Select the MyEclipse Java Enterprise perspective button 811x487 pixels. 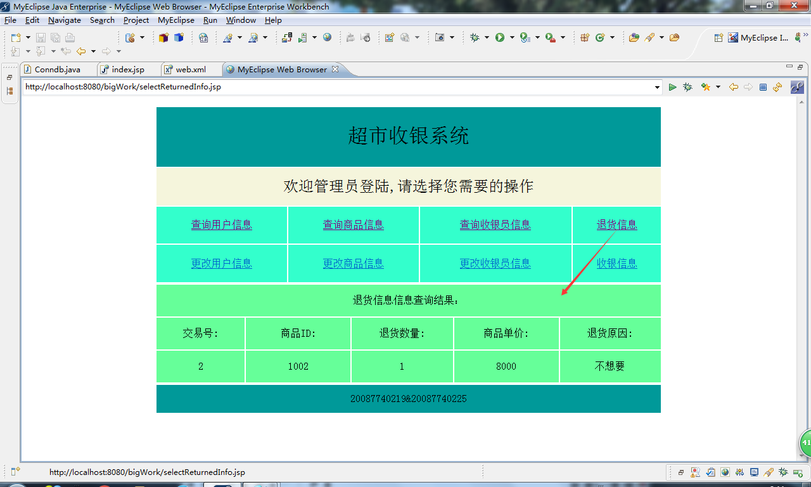pyautogui.click(x=758, y=38)
